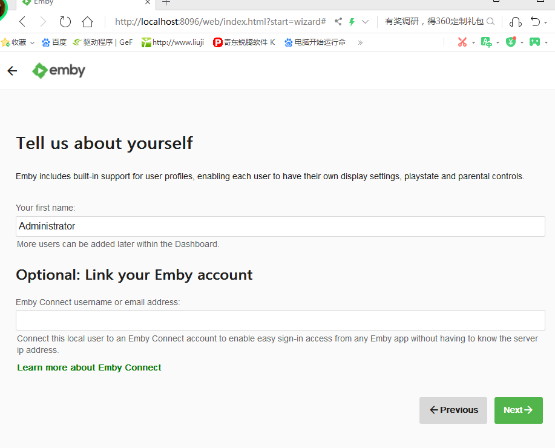Open a new tab with plus button
The width and height of the screenshot is (555, 448).
(x=166, y=2)
